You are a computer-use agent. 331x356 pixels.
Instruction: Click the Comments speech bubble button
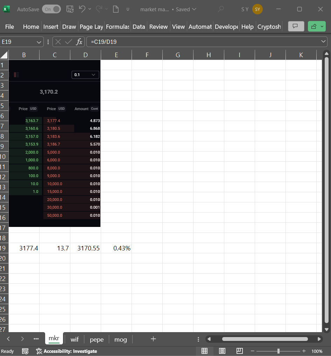point(296,26)
